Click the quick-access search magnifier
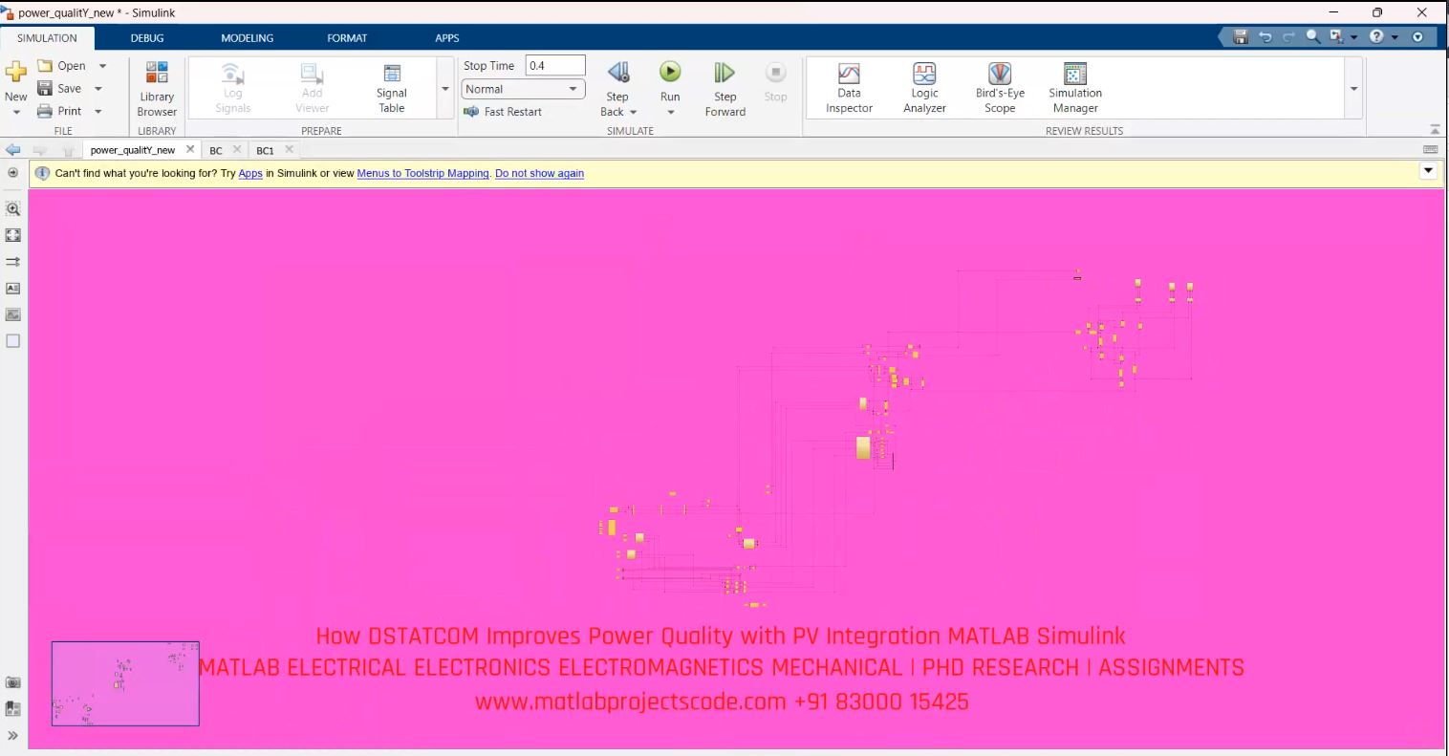1449x756 pixels. click(x=1313, y=36)
